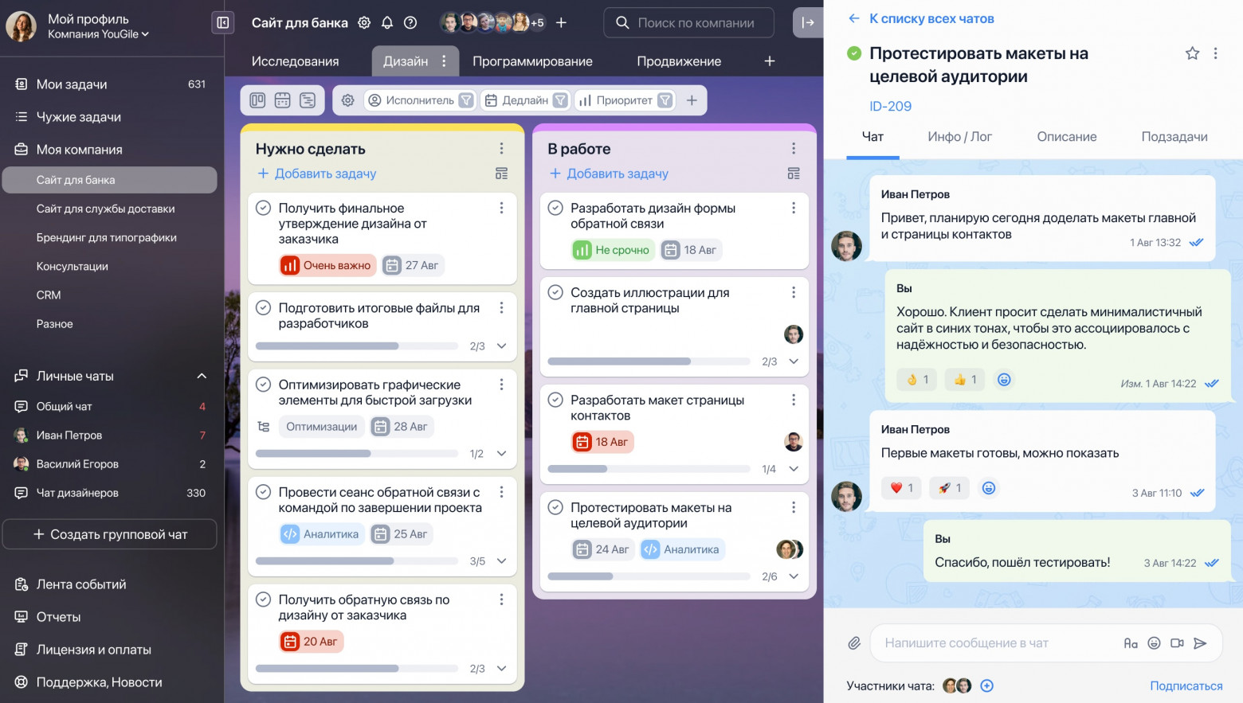
Task: Expand subtasks on 'Подготовить итоговые файлы' card
Action: click(x=501, y=346)
